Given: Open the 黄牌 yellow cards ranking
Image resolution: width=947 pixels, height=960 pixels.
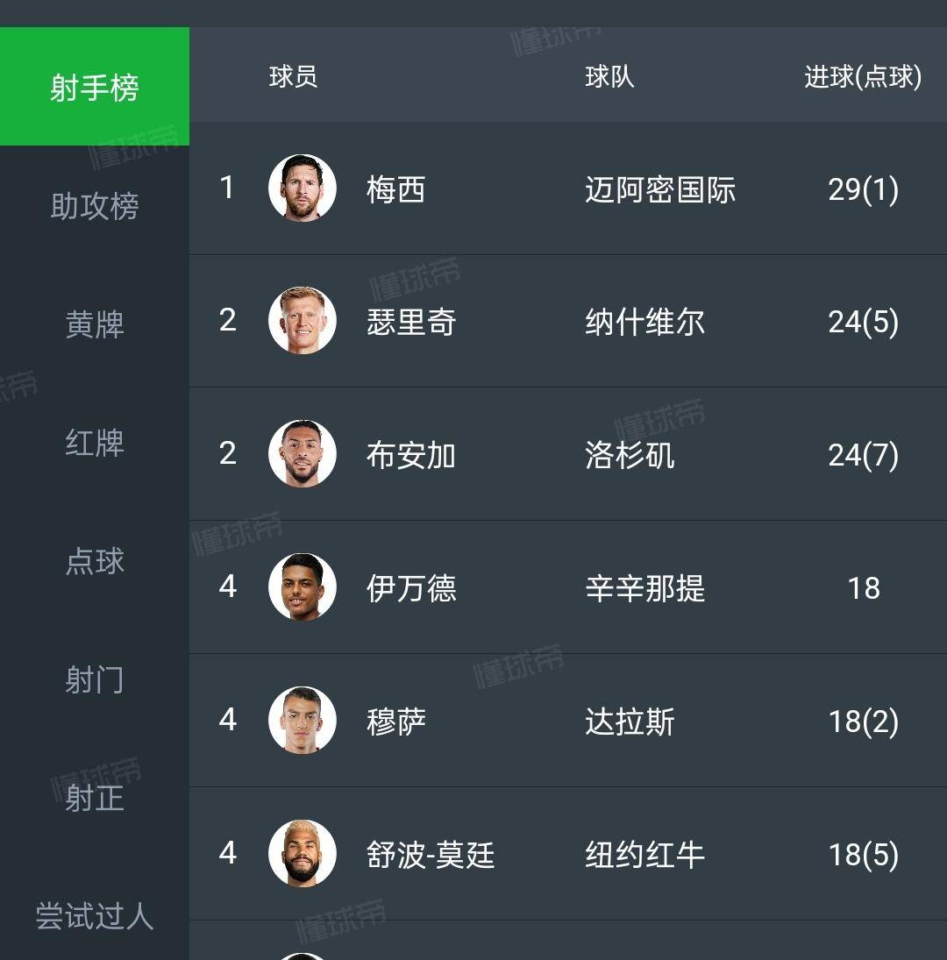Looking at the screenshot, I should pyautogui.click(x=94, y=325).
